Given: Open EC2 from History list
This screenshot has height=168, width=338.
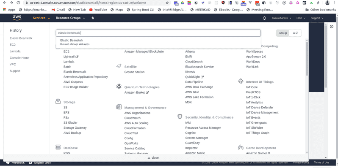Looking at the screenshot, I should tap(13, 45).
